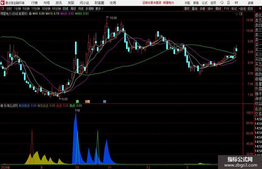Switch to 60分钟 period tab

pos(56,9)
